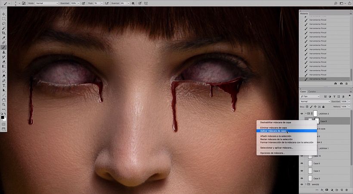Viewport: 353px width, 194px height.
Task: Change the screen mode icon
Action: tap(3, 129)
